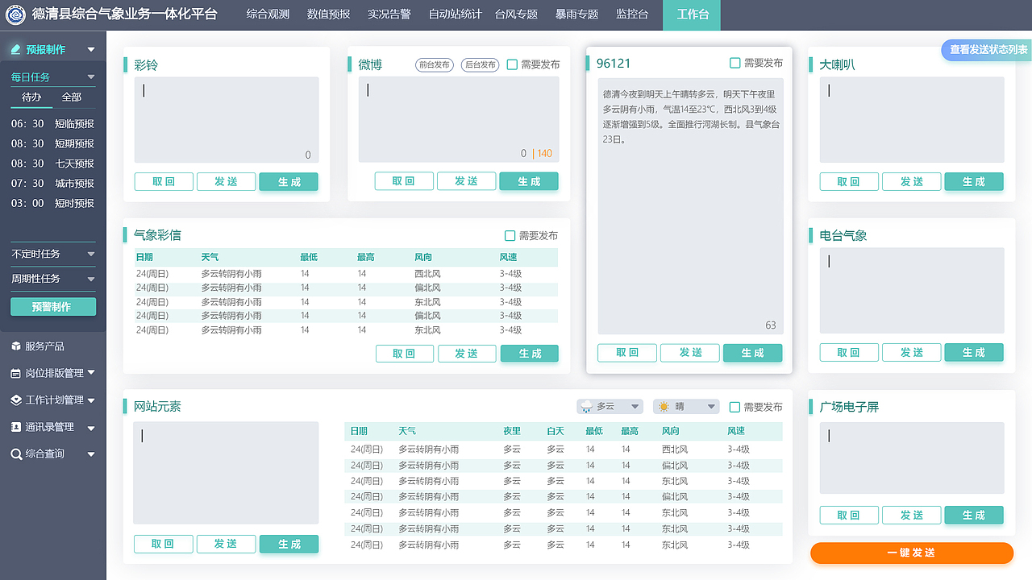
Task: Click 取回 in the 气象彩信 panel
Action: (x=405, y=354)
